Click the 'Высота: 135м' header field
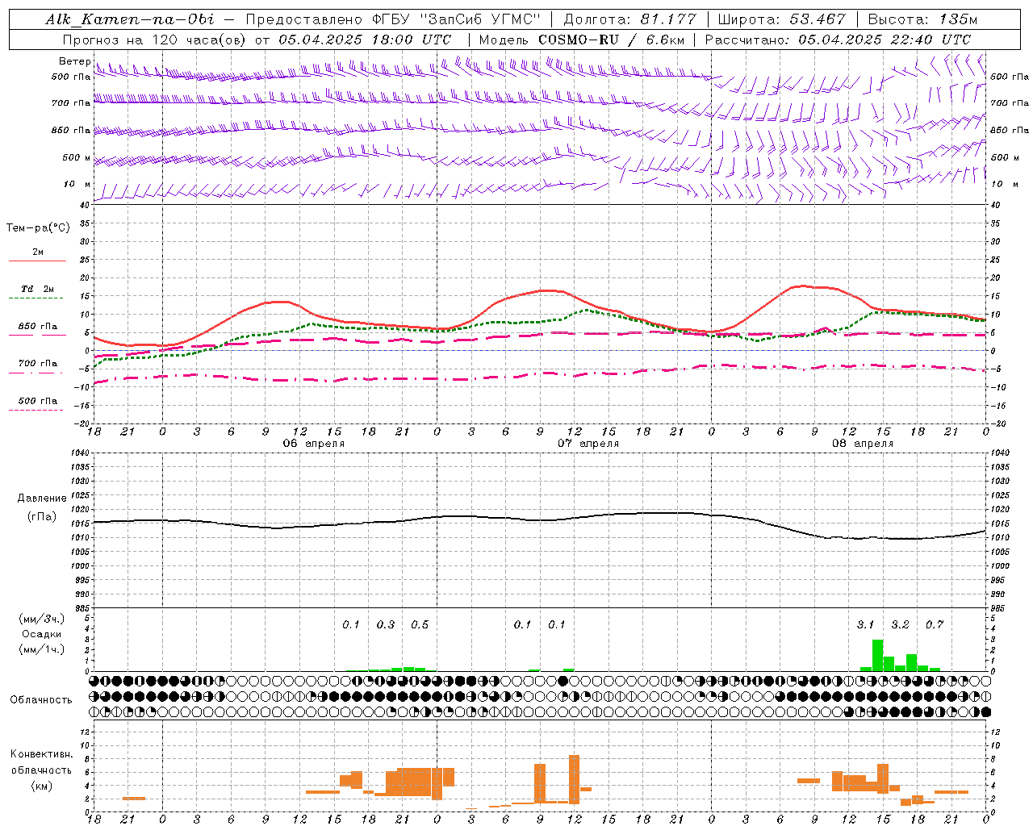Screen dimensions: 1033x826 [x=922, y=19]
